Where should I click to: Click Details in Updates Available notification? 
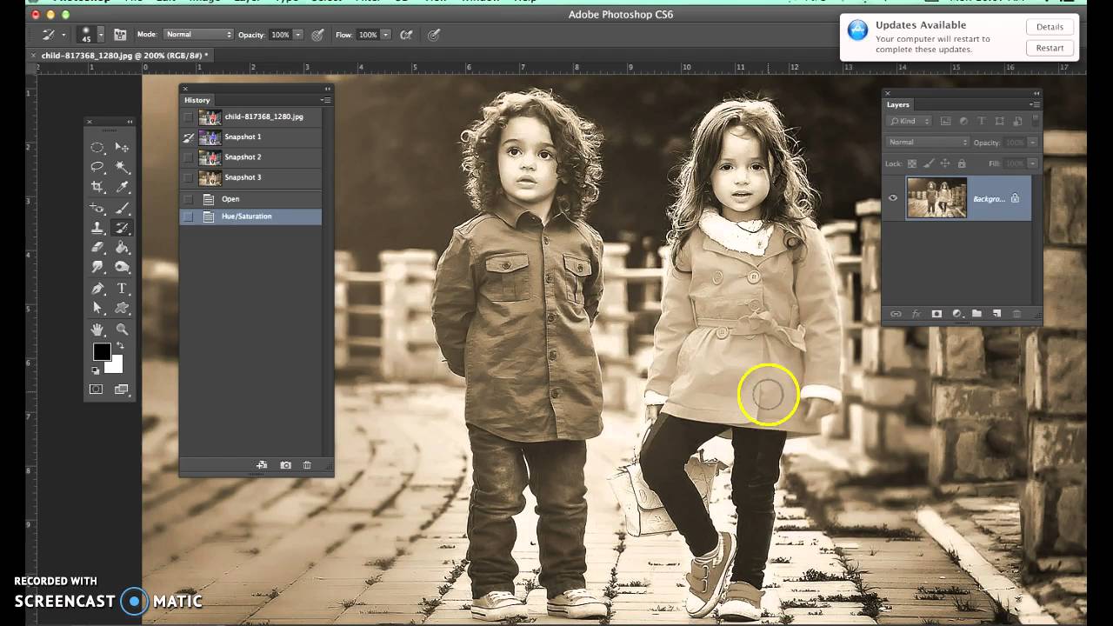(x=1049, y=27)
